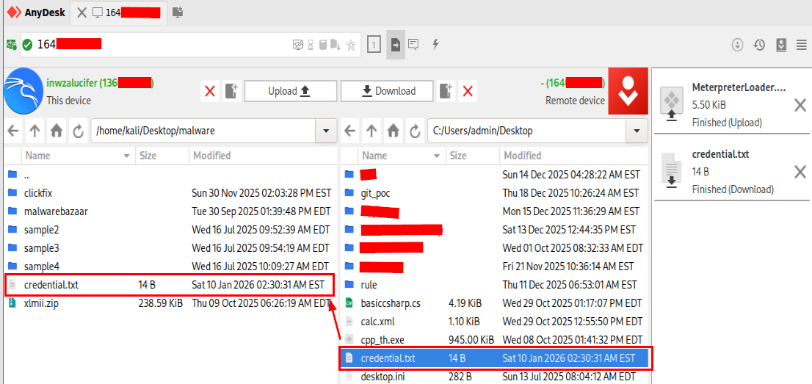The width and height of the screenshot is (812, 384).
Task: Select the file transfer mode icon
Action: pyautogui.click(x=396, y=45)
